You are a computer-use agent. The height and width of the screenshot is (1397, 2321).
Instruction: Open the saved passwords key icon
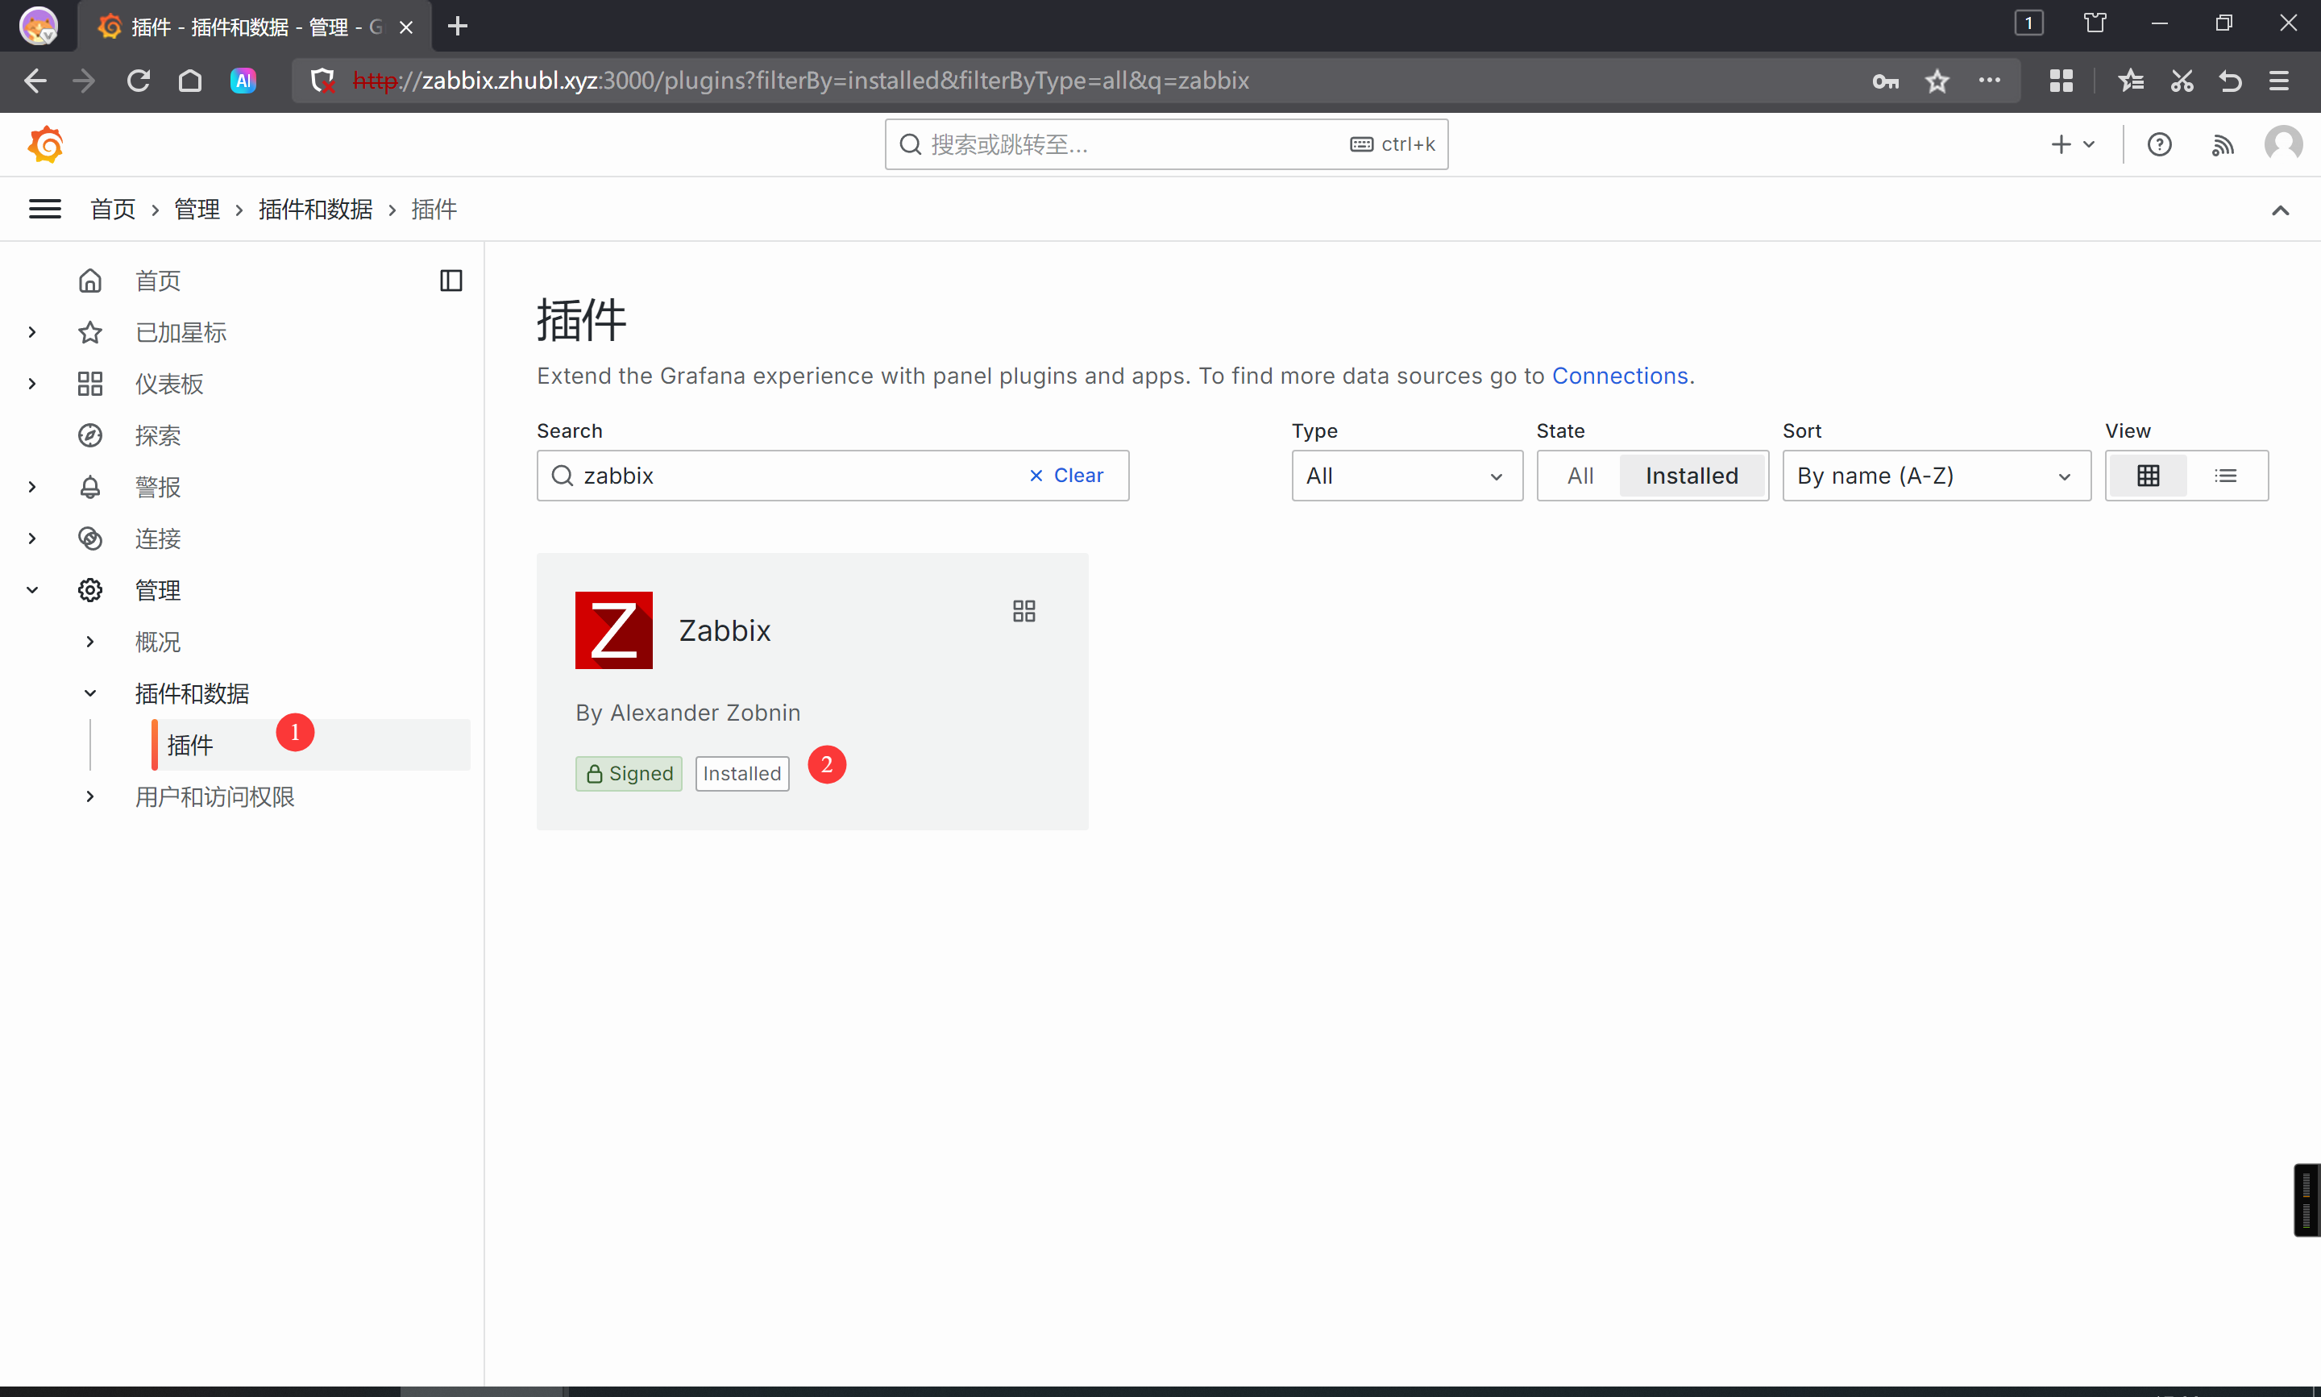tap(1884, 81)
